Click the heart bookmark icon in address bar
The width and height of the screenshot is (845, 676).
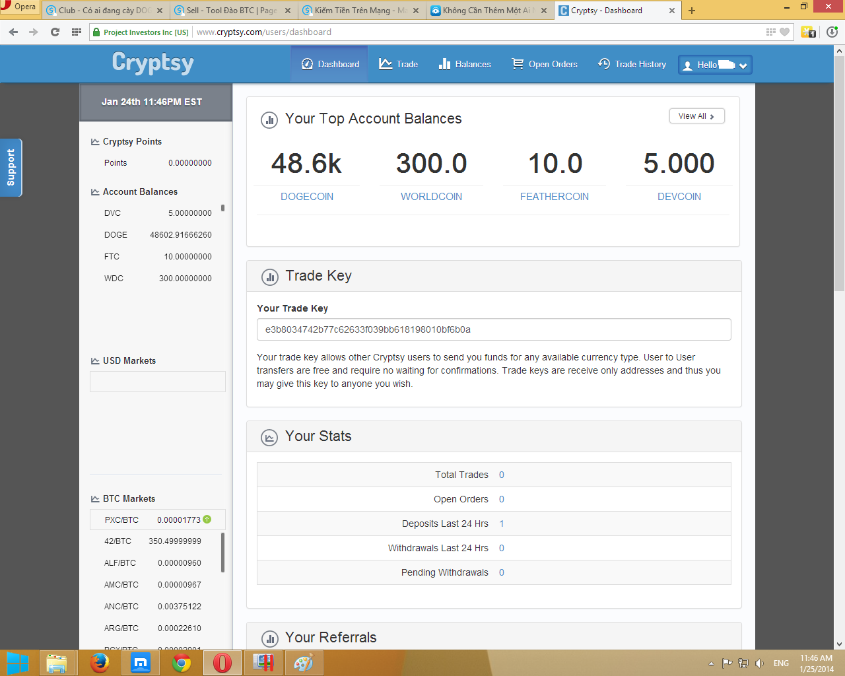(784, 32)
